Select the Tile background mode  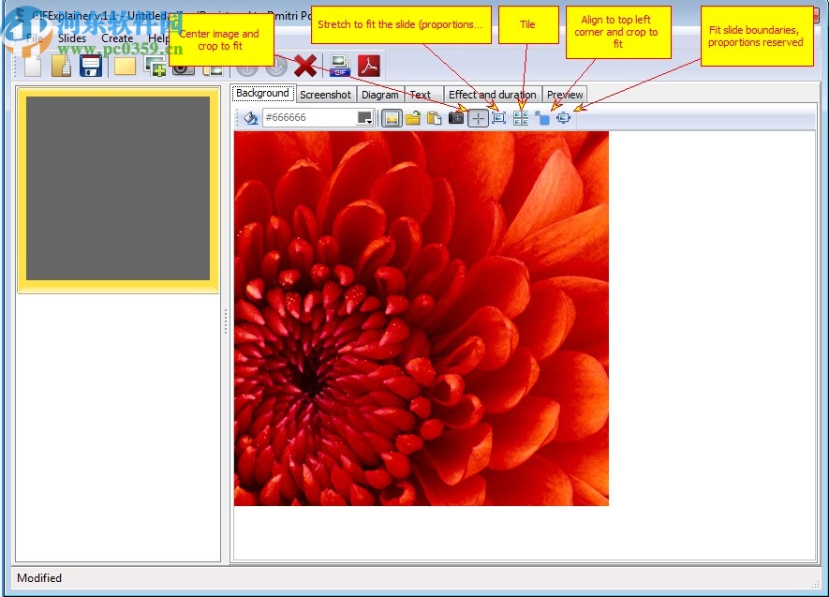[521, 118]
